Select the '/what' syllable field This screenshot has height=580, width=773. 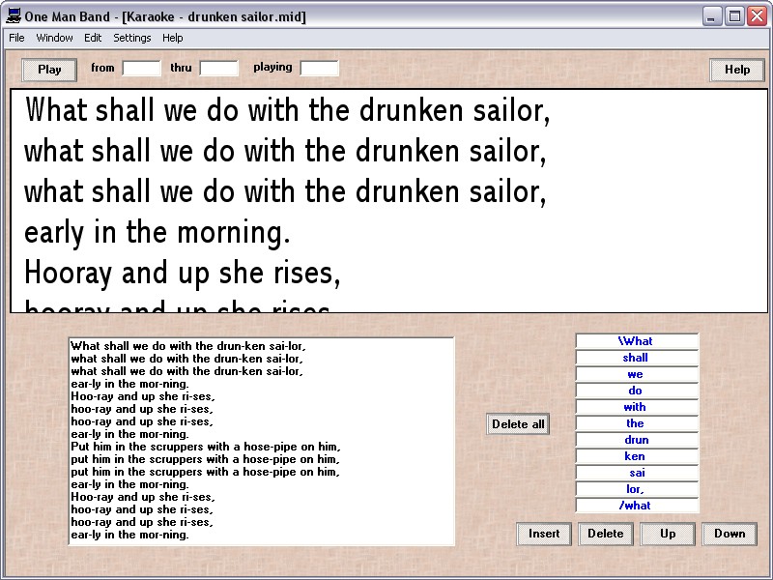[637, 506]
